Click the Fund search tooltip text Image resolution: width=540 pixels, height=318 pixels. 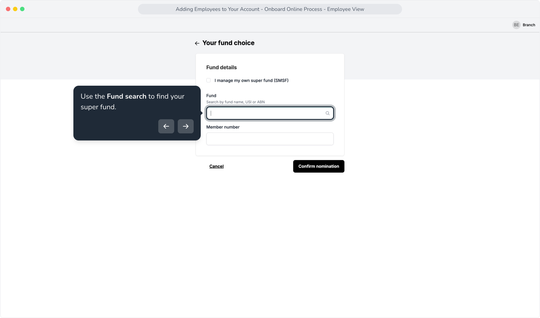click(133, 102)
